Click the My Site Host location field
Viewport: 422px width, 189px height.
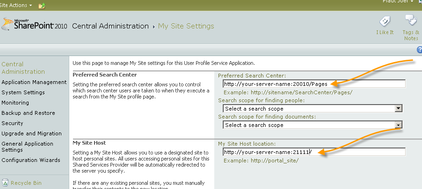tap(314, 152)
